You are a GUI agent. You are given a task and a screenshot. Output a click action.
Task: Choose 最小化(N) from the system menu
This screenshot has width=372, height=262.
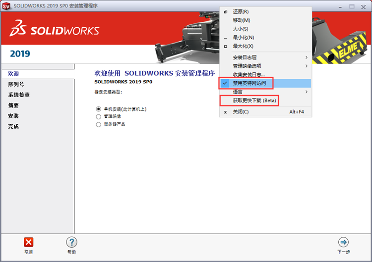pyautogui.click(x=265, y=38)
